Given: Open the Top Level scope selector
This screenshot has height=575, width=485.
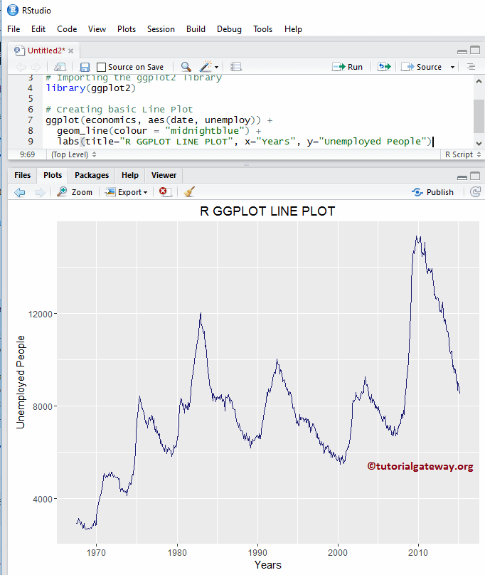Looking at the screenshot, I should click(73, 154).
